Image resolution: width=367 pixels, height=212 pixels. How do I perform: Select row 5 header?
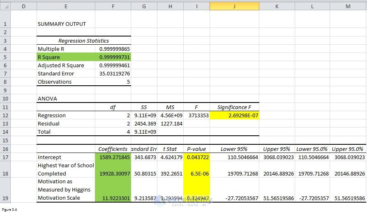[x=5, y=57]
